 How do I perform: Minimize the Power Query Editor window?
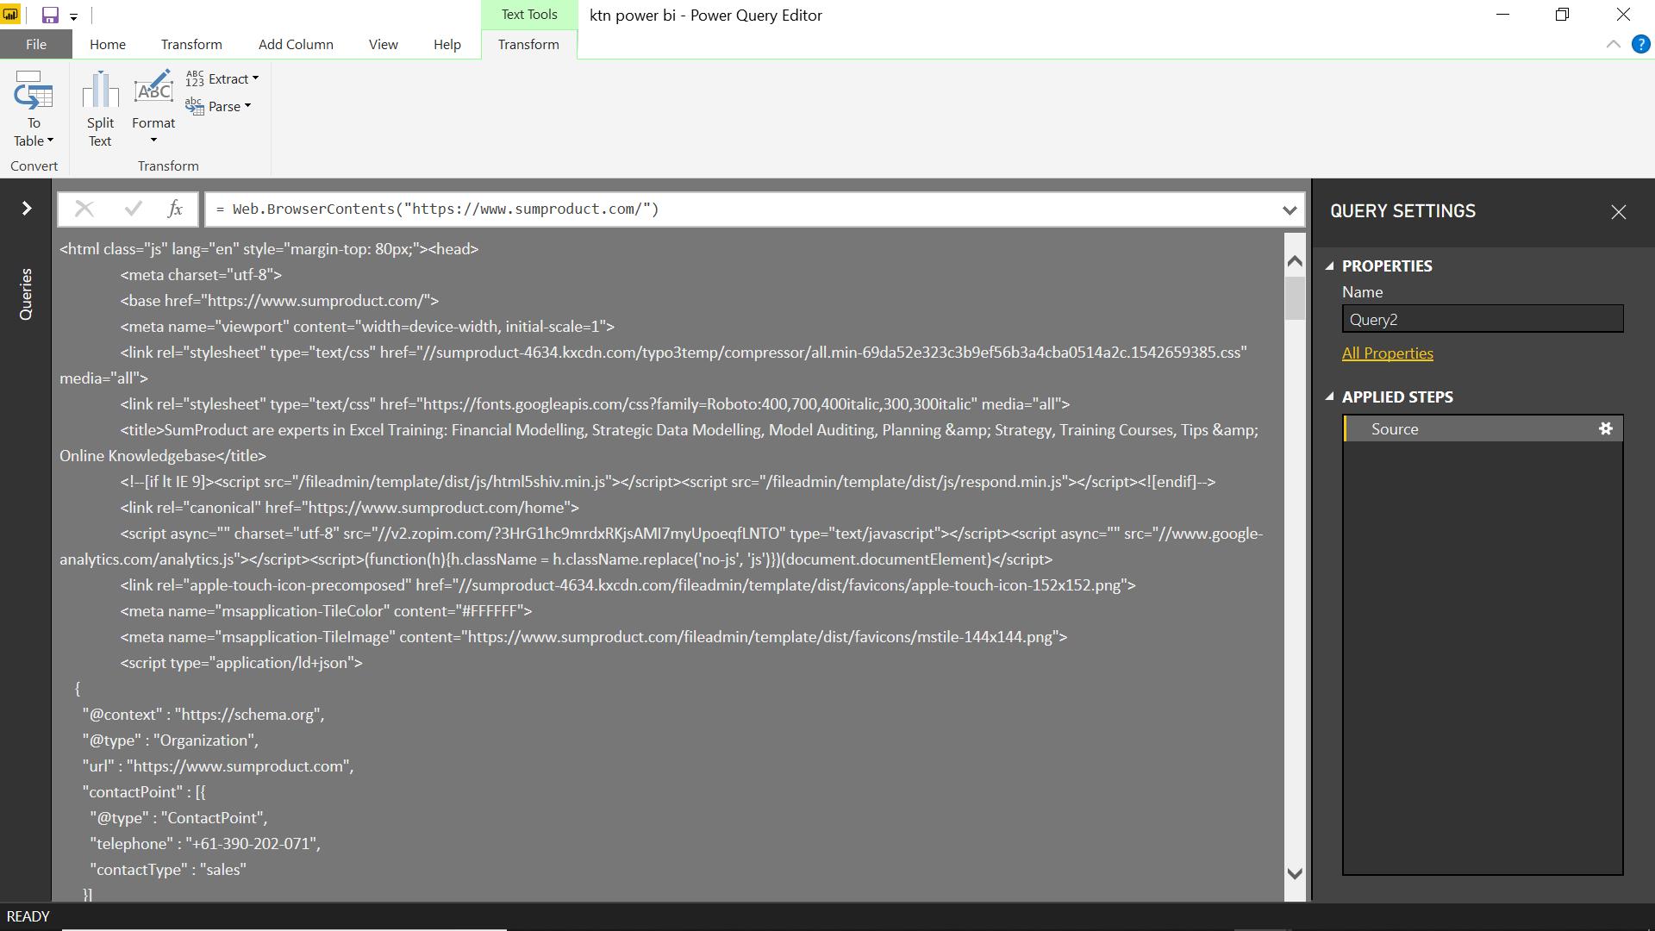pos(1503,15)
